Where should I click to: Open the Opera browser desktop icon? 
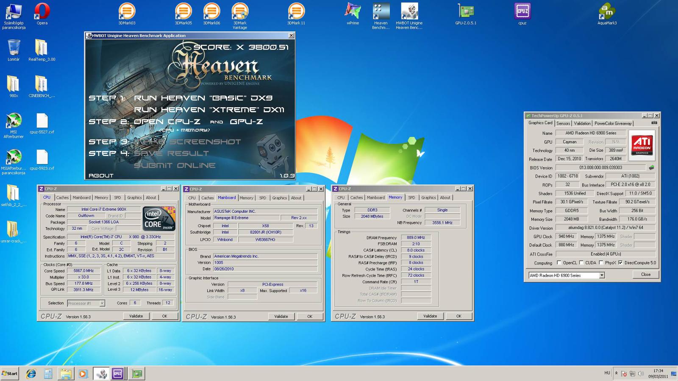(42, 14)
